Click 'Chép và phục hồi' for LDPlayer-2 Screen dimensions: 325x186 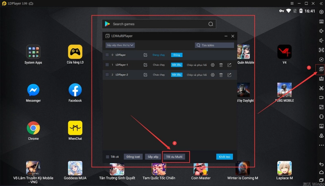(x=196, y=75)
